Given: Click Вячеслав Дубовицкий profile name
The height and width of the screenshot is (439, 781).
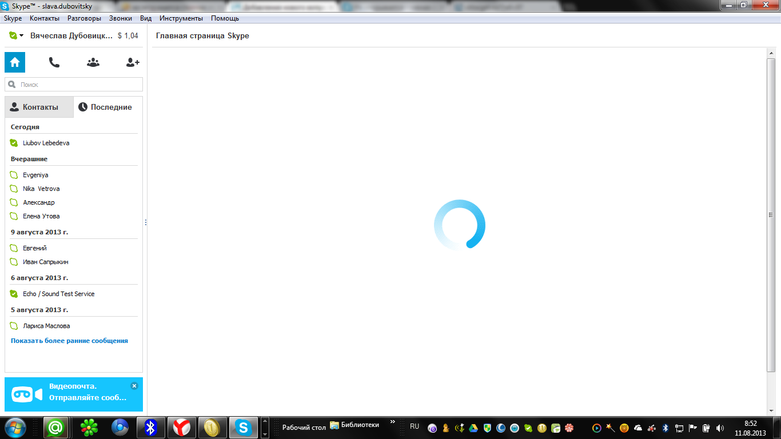Looking at the screenshot, I should (71, 35).
